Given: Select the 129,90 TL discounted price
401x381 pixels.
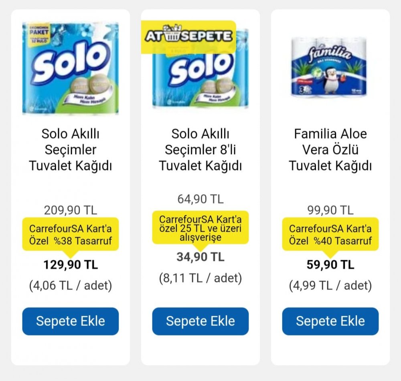Looking at the screenshot, I should [x=71, y=265].
